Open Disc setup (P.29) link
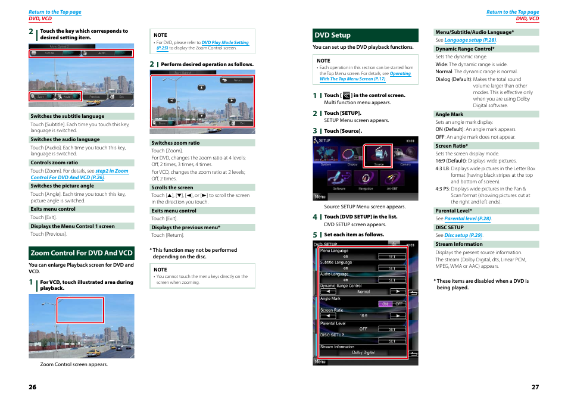The height and width of the screenshot is (403, 568). coord(463,235)
